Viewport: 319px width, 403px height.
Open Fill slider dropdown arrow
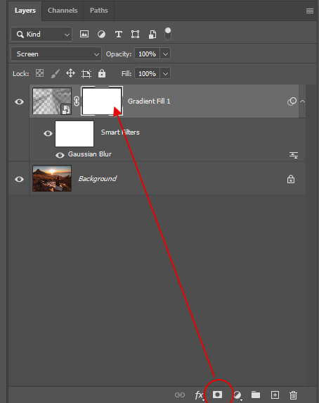(165, 74)
